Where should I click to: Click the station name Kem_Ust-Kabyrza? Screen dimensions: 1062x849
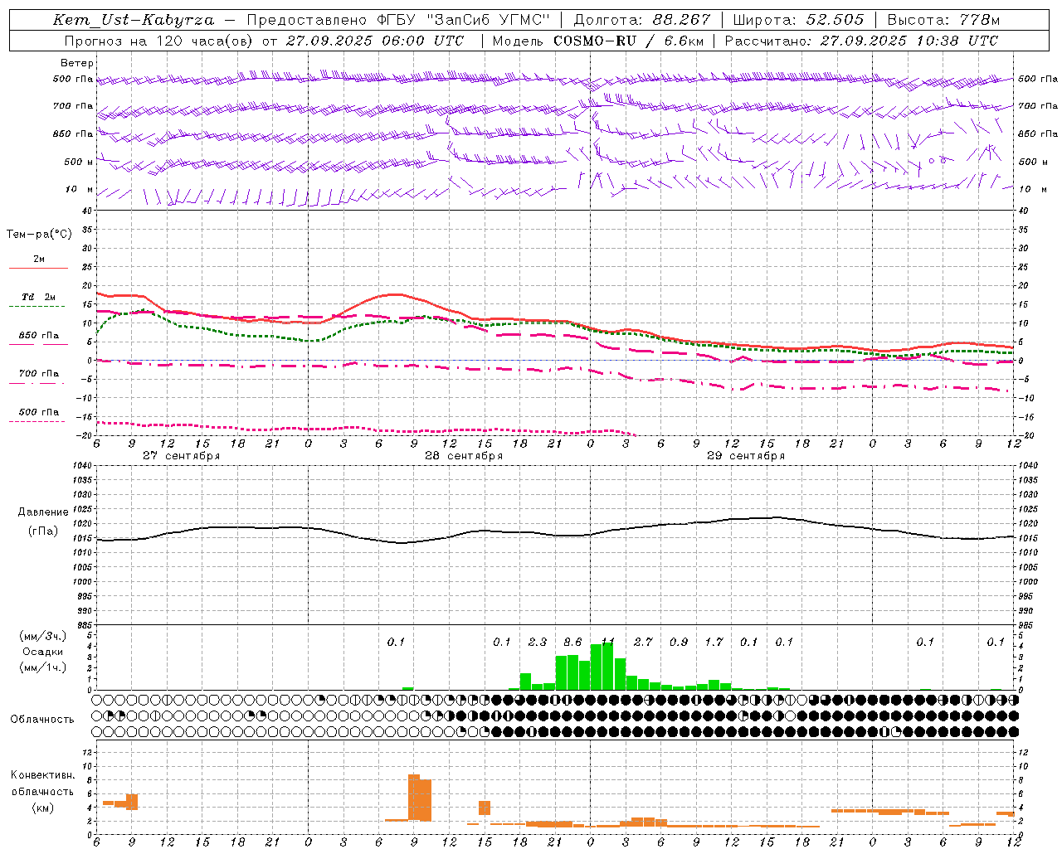(134, 20)
